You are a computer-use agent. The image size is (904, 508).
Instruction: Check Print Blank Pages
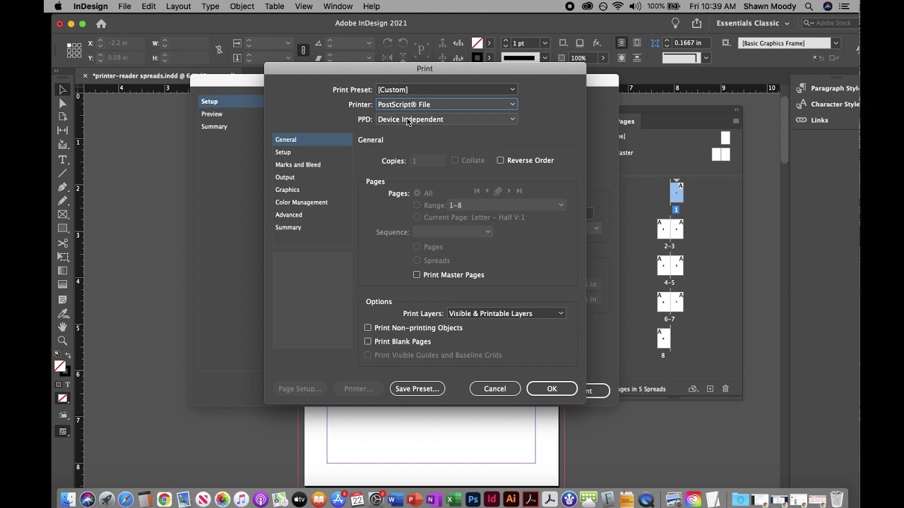click(x=368, y=341)
